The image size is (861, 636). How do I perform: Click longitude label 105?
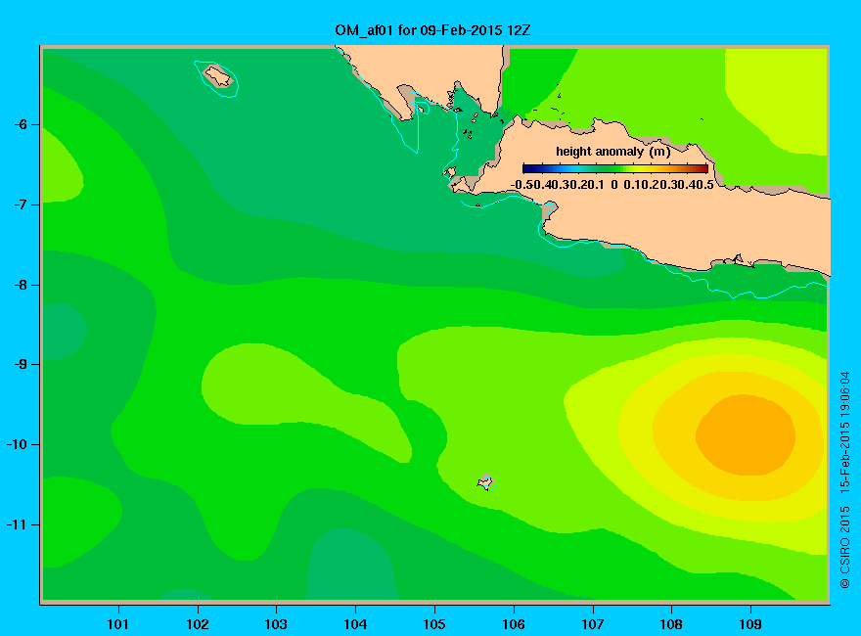coord(434,624)
